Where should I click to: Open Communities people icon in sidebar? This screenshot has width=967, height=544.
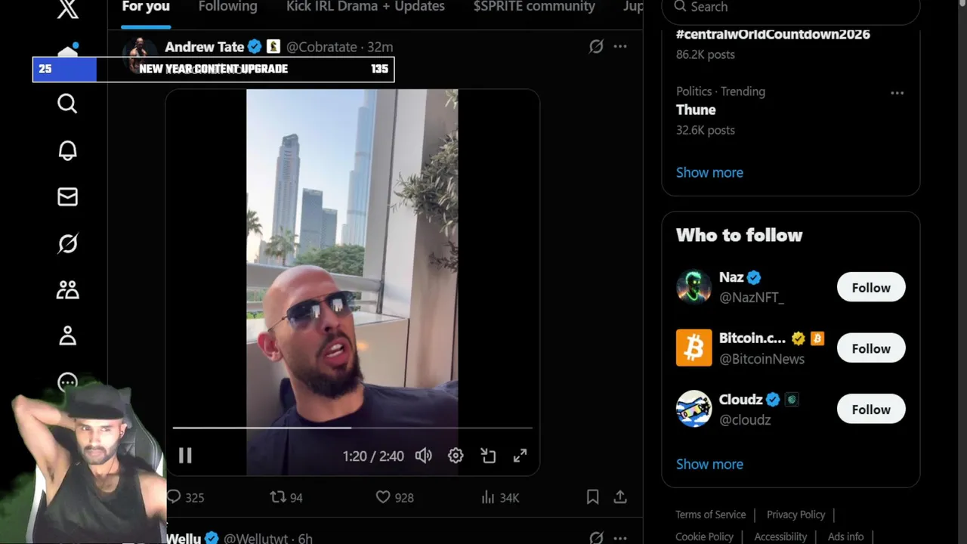pyautogui.click(x=67, y=290)
